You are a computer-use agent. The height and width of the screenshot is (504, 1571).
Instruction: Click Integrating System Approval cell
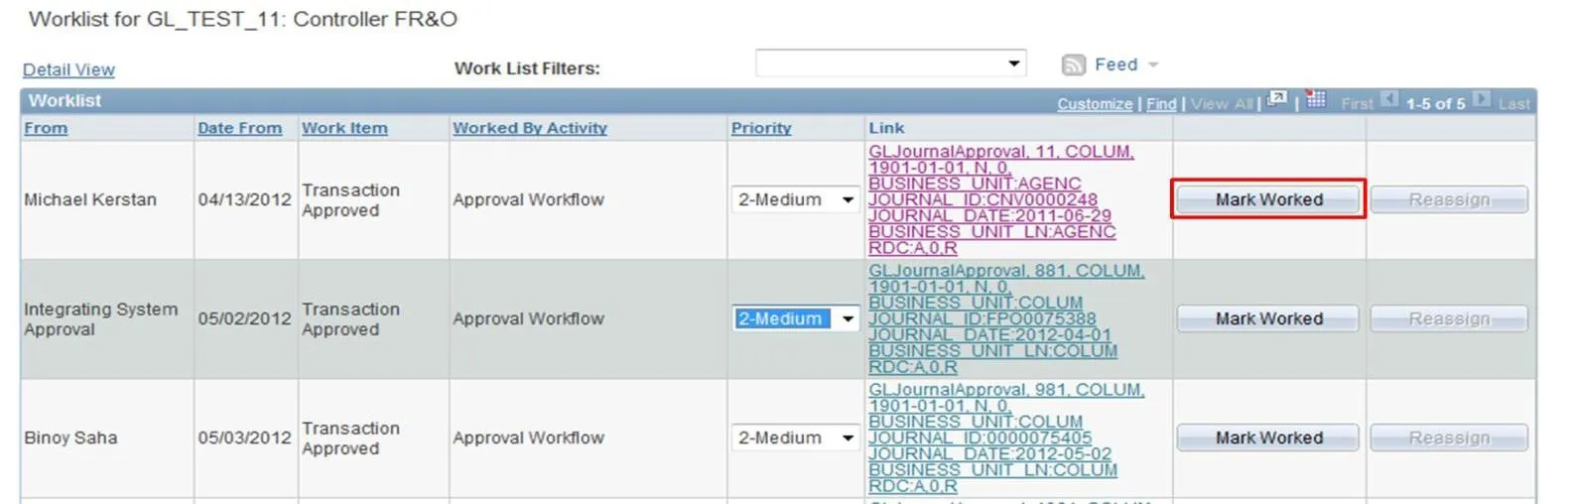coord(100,318)
